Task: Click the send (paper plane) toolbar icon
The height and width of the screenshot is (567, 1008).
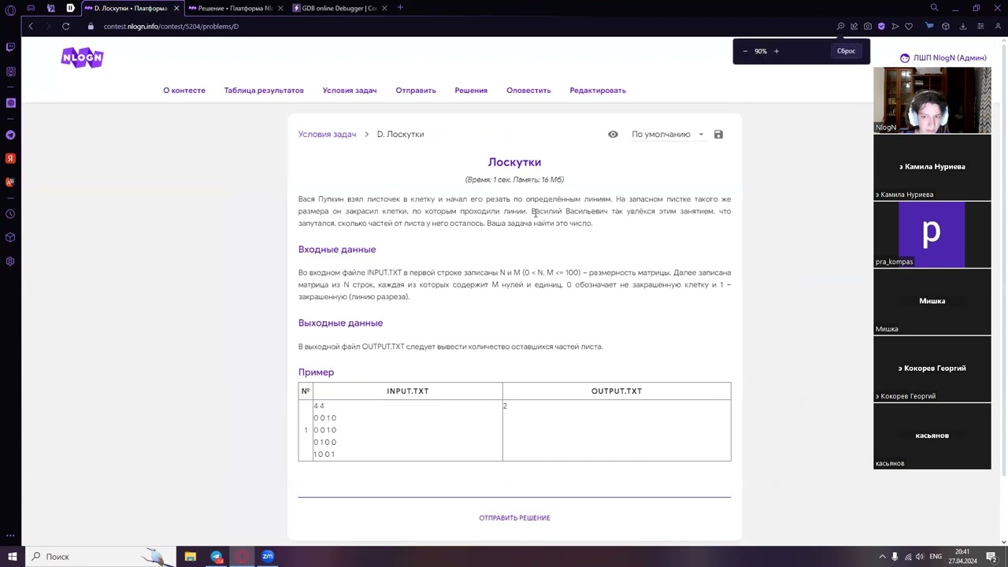Action: coord(895,26)
